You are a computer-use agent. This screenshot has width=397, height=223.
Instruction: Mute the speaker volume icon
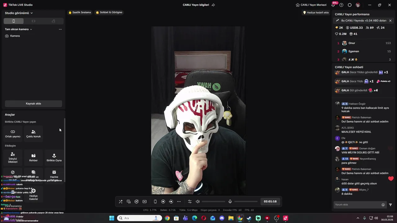[198, 202]
